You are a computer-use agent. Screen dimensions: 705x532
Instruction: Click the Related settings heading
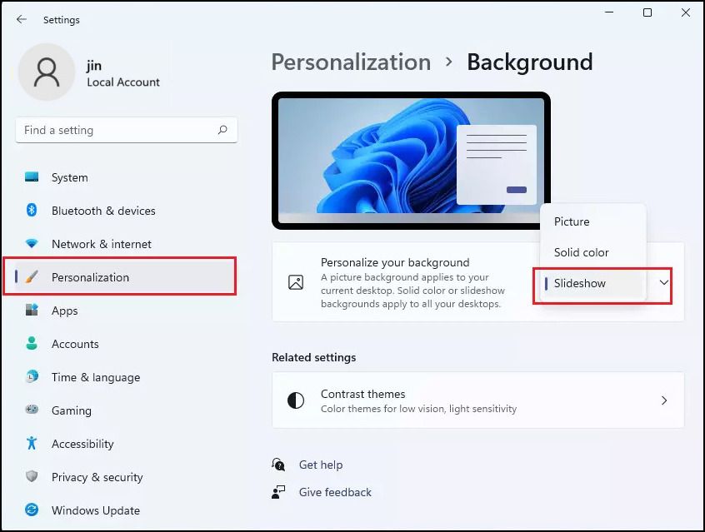(314, 358)
